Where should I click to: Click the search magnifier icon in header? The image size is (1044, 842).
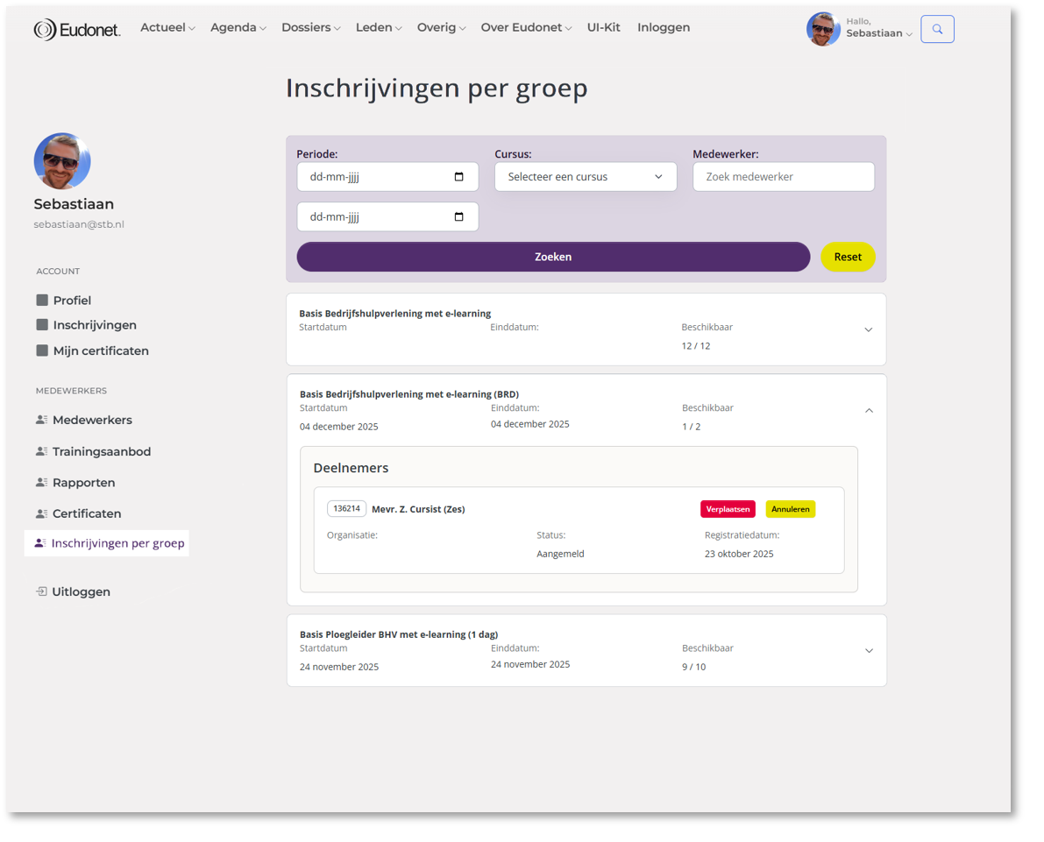click(x=937, y=29)
